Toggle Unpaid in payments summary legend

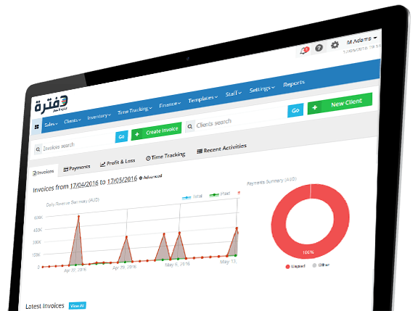[x=295, y=266]
